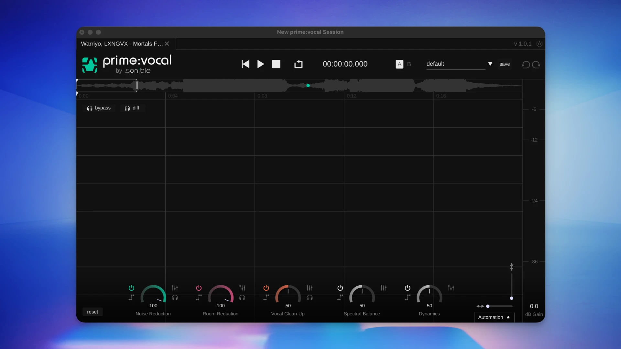Screen dimensions: 621x349
Task: Click the redo arrow icon
Action: pyautogui.click(x=536, y=65)
